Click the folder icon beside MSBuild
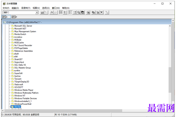Viewport: 180px width, 117px height. click(13, 40)
